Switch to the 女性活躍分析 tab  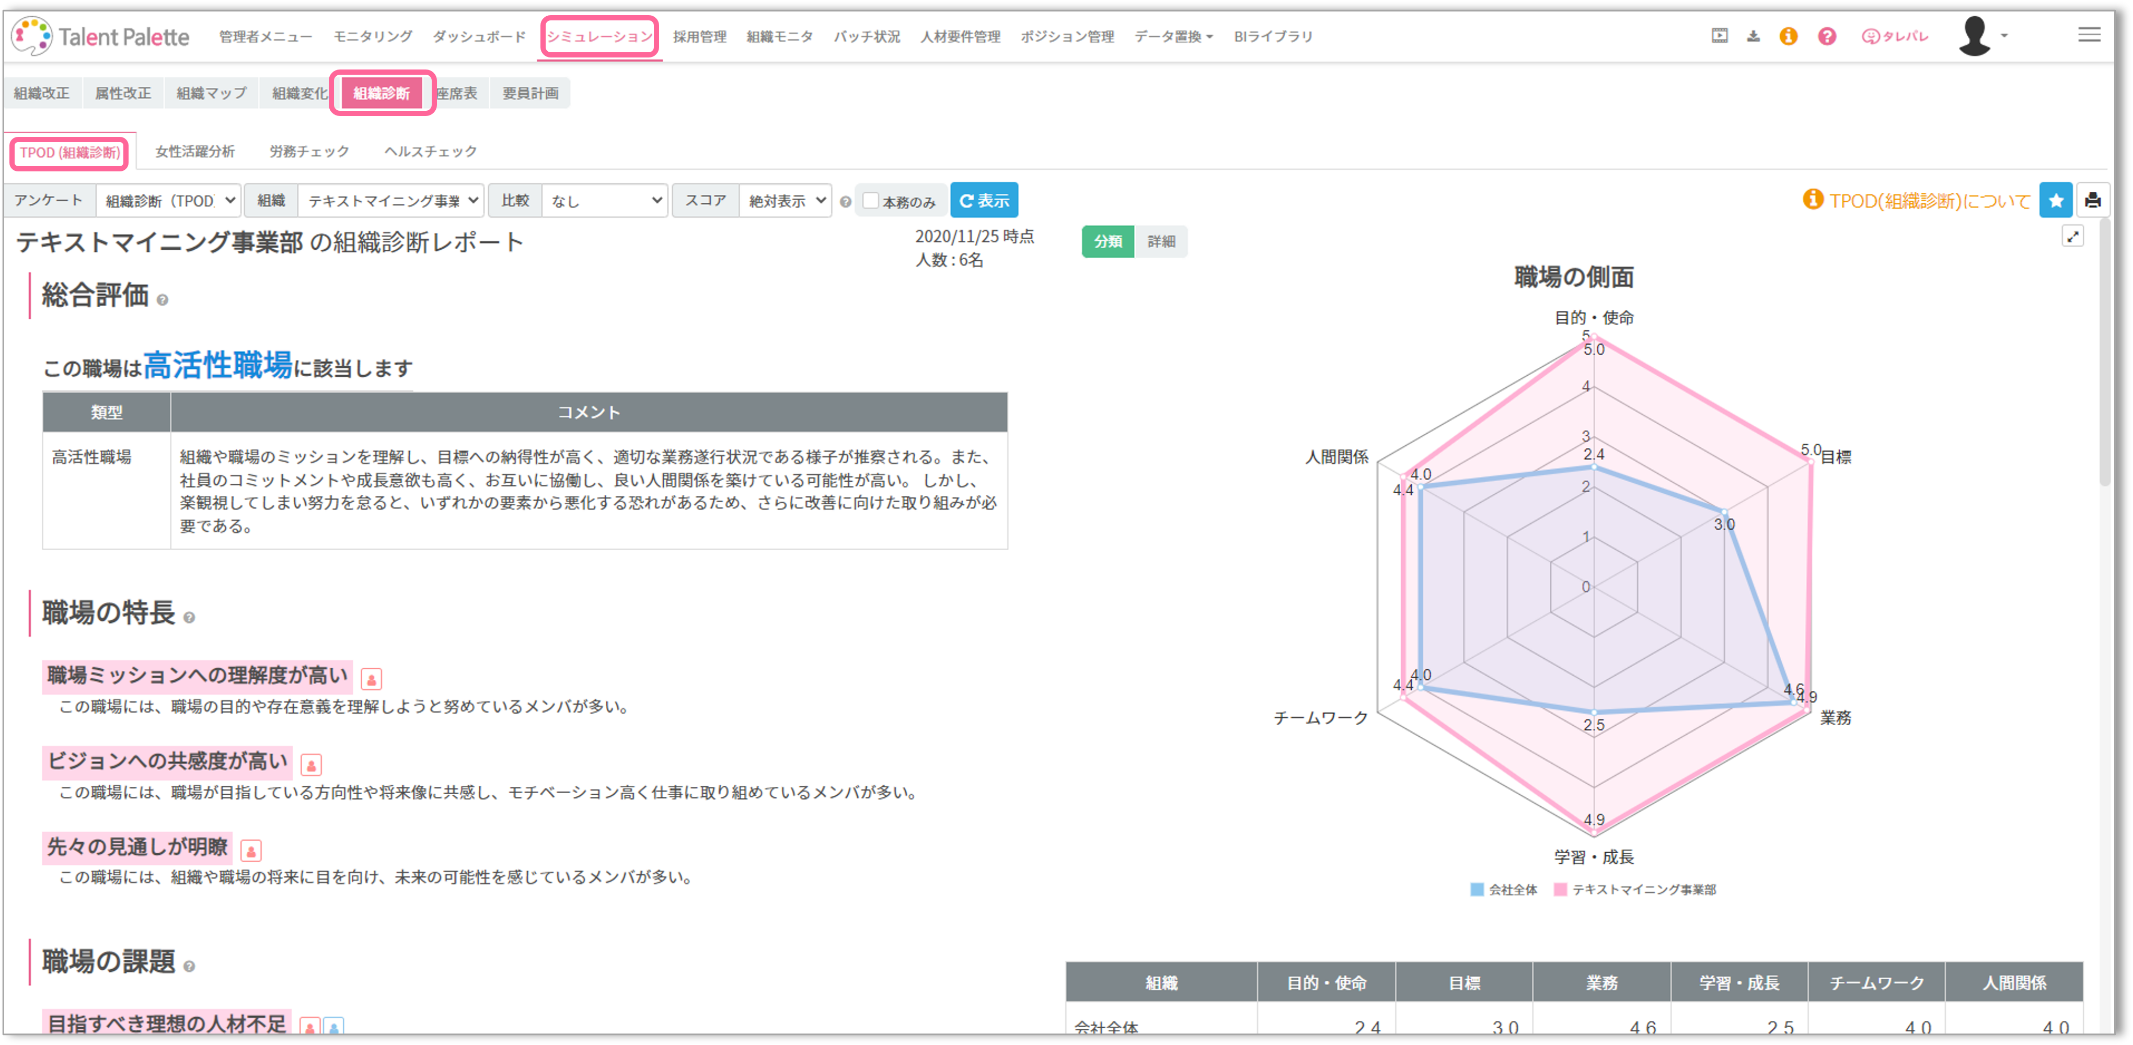pyautogui.click(x=194, y=152)
